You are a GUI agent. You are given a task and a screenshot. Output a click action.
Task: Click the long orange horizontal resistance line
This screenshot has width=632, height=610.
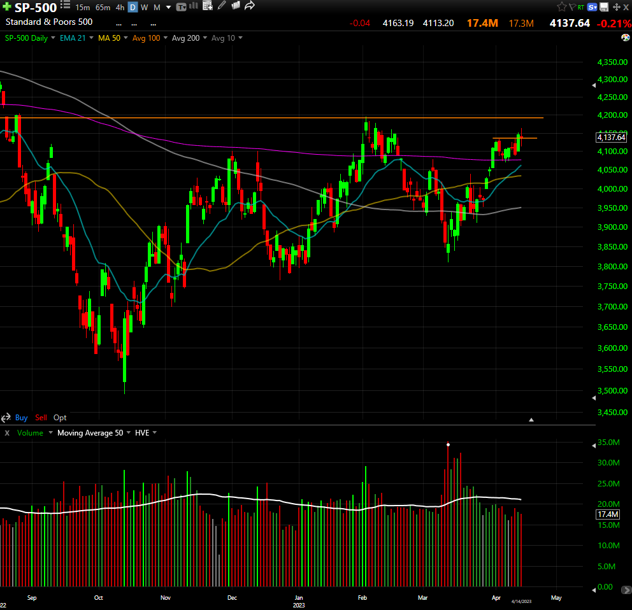point(271,118)
